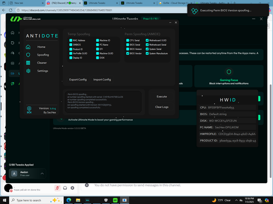
Task: Toggle Discord deafen headphones icon
Action: (65, 188)
